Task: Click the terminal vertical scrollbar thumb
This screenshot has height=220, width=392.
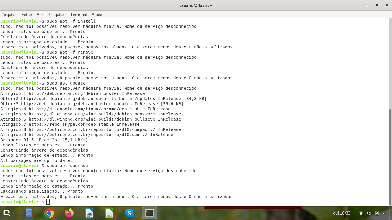Action: click(x=390, y=157)
